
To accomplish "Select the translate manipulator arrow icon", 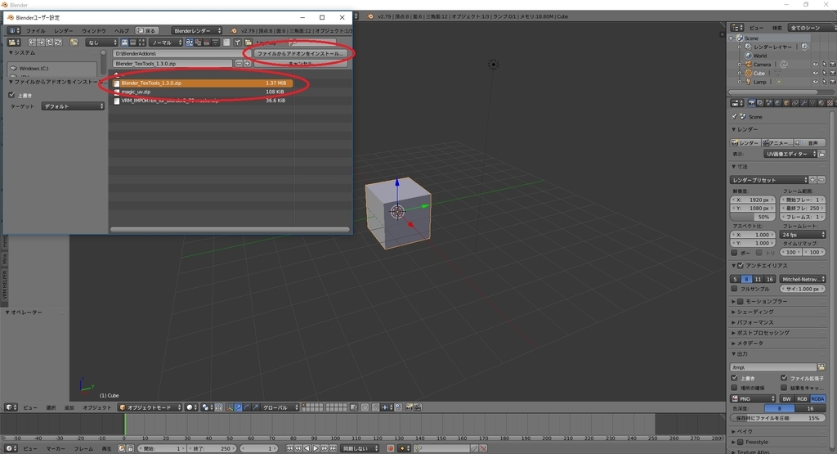I will [x=238, y=407].
